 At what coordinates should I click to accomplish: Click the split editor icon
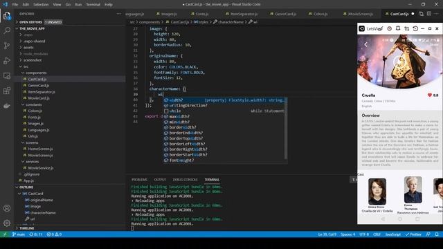click(x=429, y=14)
